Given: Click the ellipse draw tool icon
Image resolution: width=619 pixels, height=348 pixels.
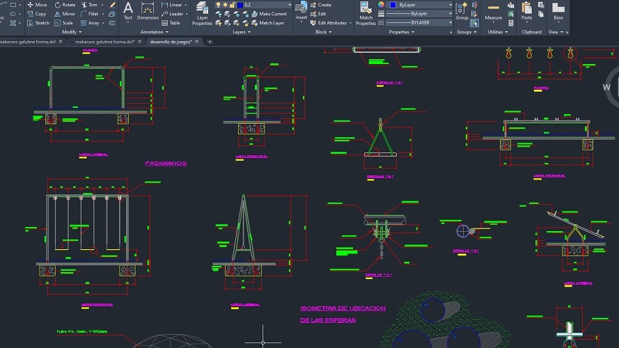Looking at the screenshot, I should 13,14.
